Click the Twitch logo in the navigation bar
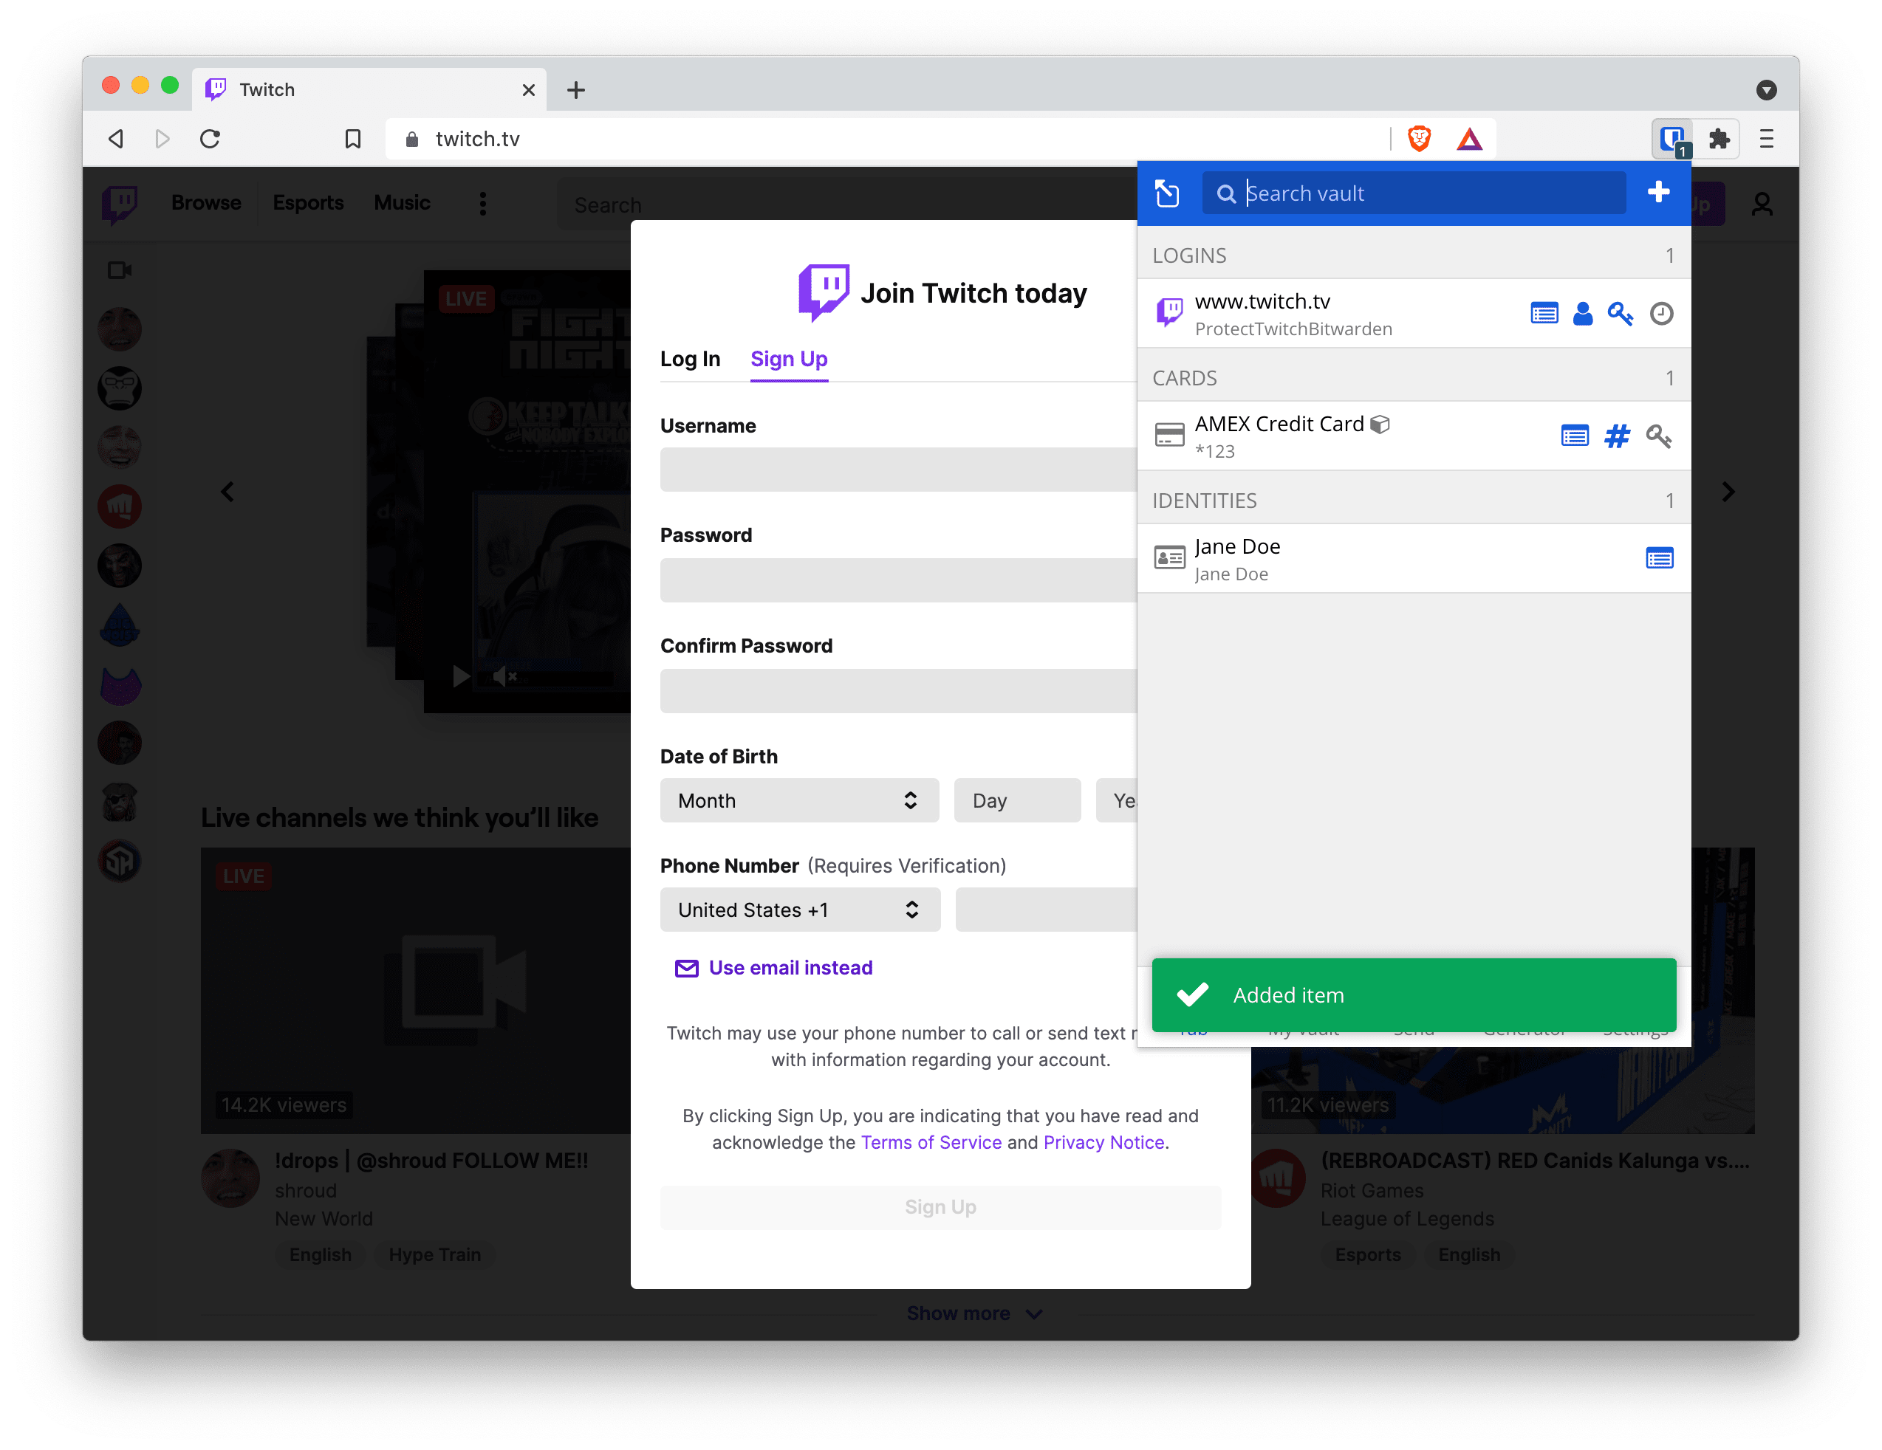Viewport: 1882px width, 1450px height. pyautogui.click(x=119, y=205)
